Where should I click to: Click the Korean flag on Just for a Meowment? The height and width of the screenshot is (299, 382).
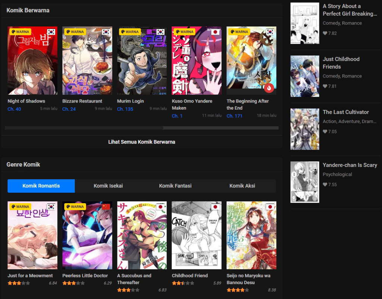51,207
